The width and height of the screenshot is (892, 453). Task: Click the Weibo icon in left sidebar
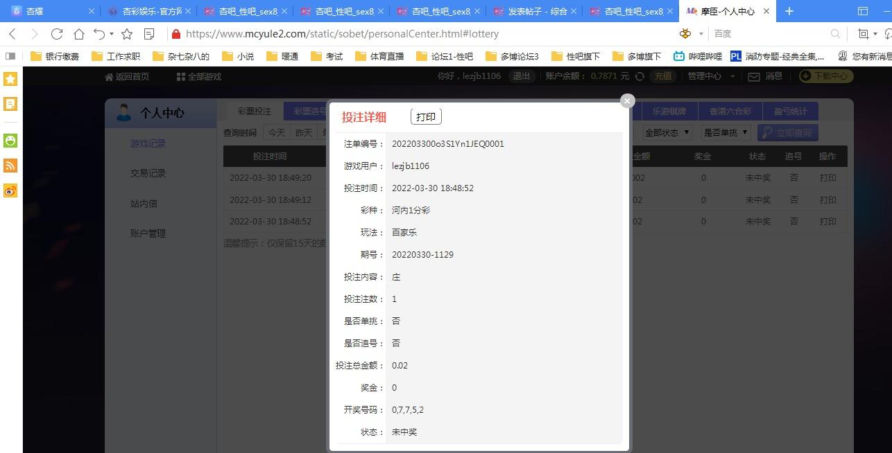pyautogui.click(x=10, y=190)
